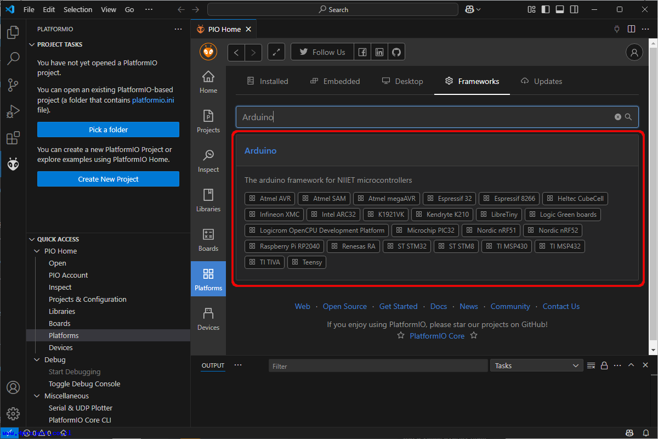Click the Pick a folder button

[x=108, y=130]
